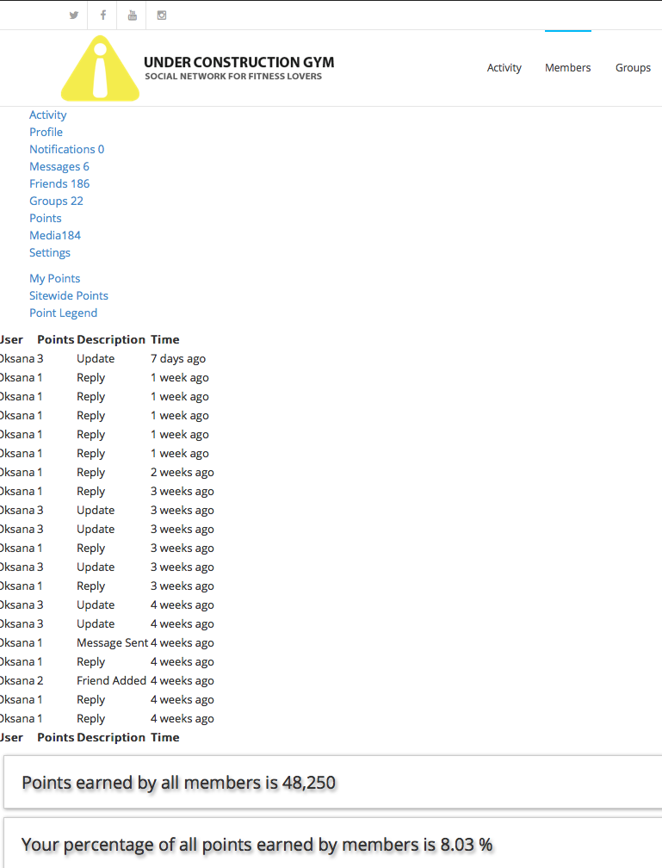662x868 pixels.
Task: Click the Facebook icon in top bar
Action: point(103,15)
